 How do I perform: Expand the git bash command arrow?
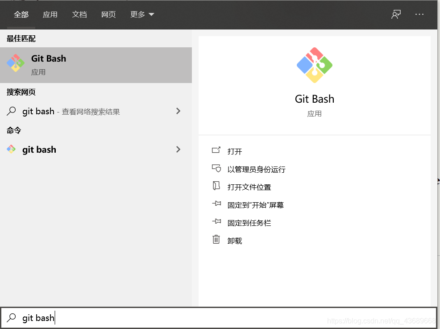tap(178, 150)
